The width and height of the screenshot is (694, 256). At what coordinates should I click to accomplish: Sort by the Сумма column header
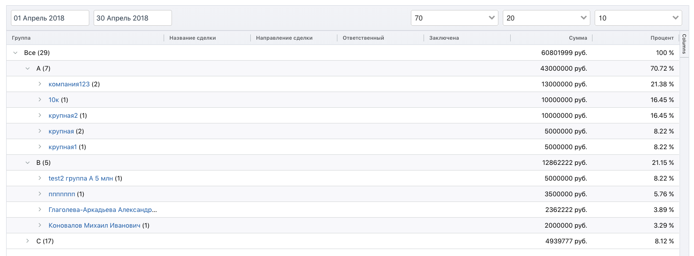click(578, 38)
